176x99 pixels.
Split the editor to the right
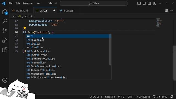point(166,10)
